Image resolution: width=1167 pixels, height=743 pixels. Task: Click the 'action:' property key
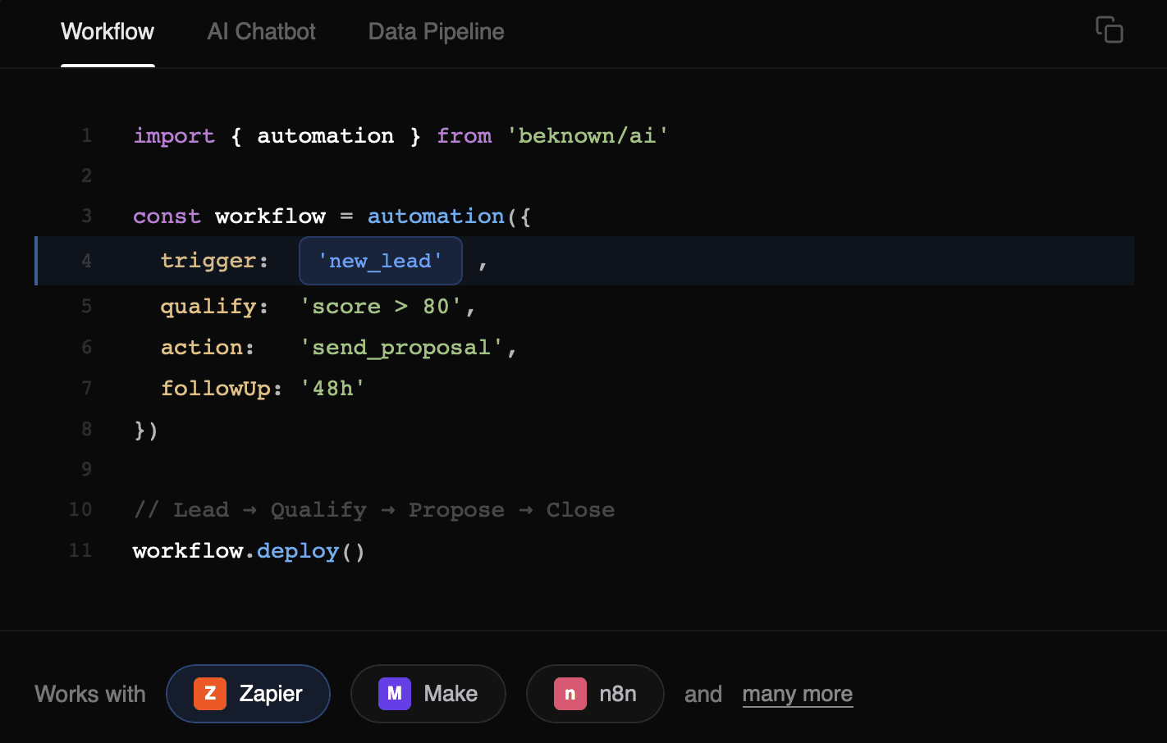coord(208,348)
